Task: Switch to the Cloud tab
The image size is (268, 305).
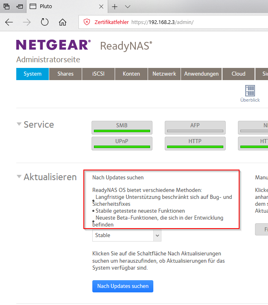Action: (238, 74)
